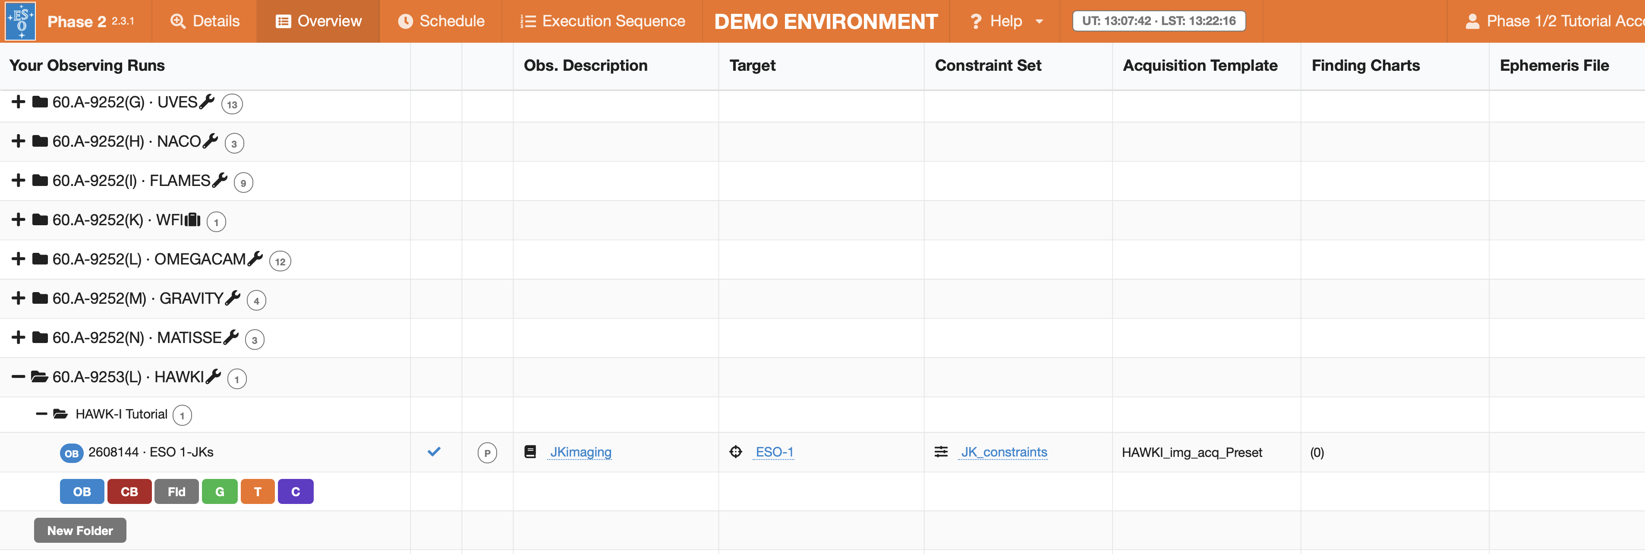Click the blue OB badge on ESO 1-JKs

pyautogui.click(x=71, y=453)
